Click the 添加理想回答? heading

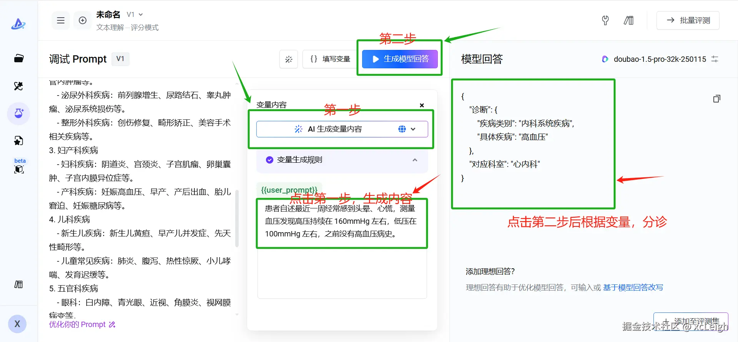point(490,272)
